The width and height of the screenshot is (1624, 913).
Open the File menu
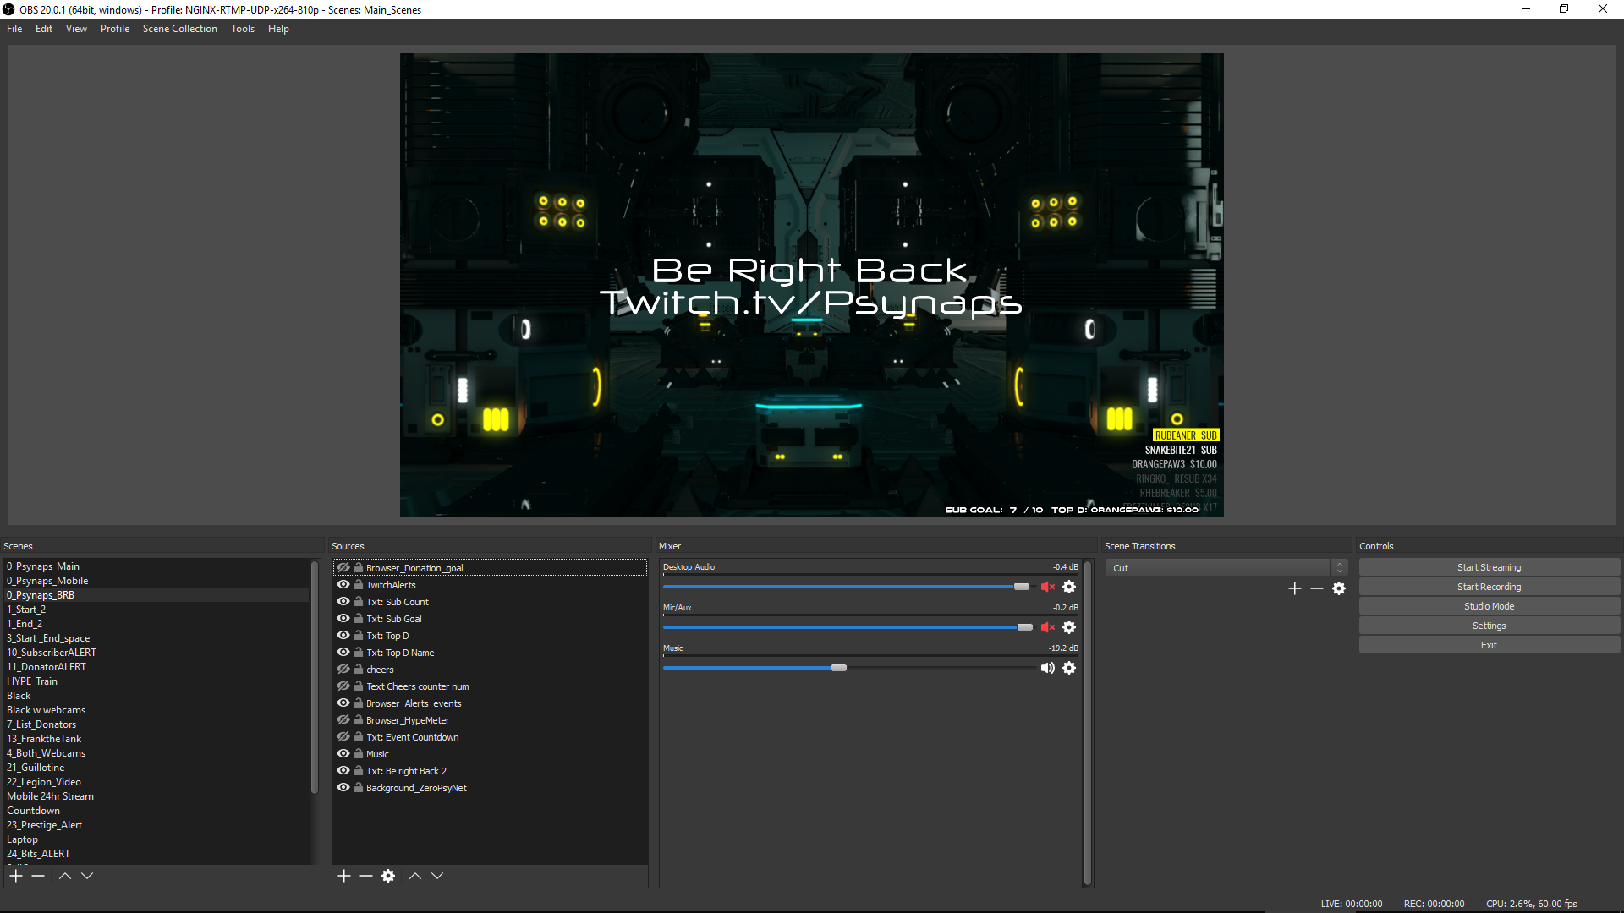tap(14, 29)
